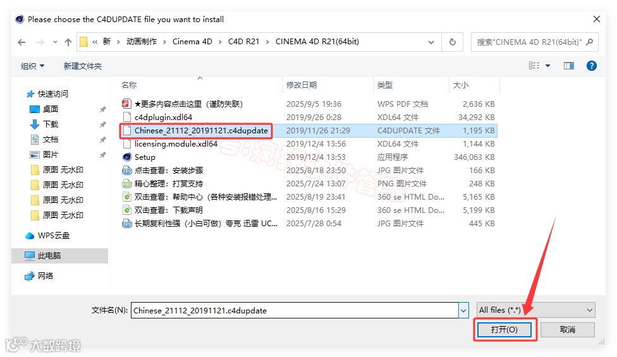Go back using the left arrow
The width and height of the screenshot is (617, 357).
(21, 42)
